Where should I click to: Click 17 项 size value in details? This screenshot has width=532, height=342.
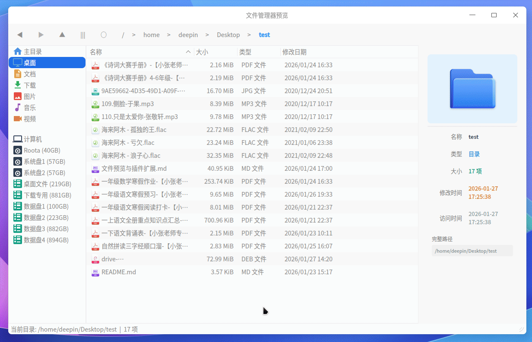475,171
